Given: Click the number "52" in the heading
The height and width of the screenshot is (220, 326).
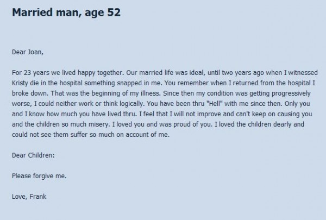Looking at the screenshot, I should pos(114,12).
